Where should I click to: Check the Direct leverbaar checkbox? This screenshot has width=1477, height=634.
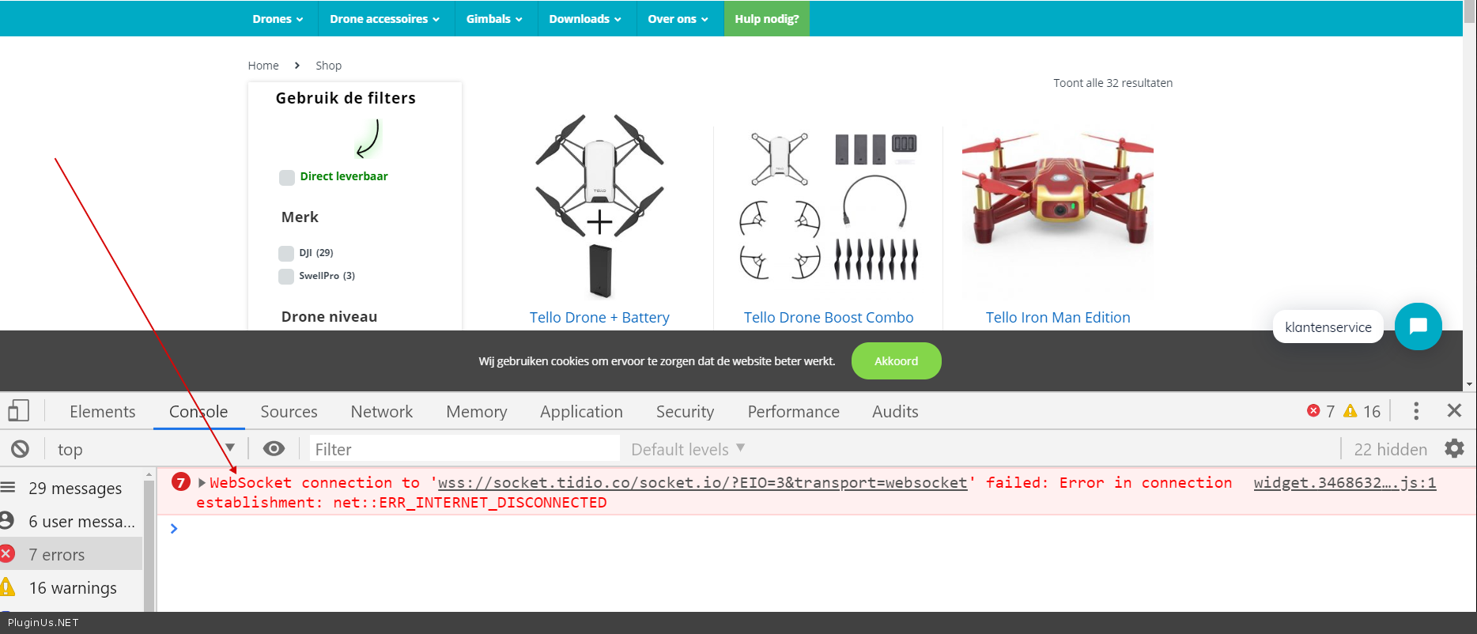(x=287, y=177)
